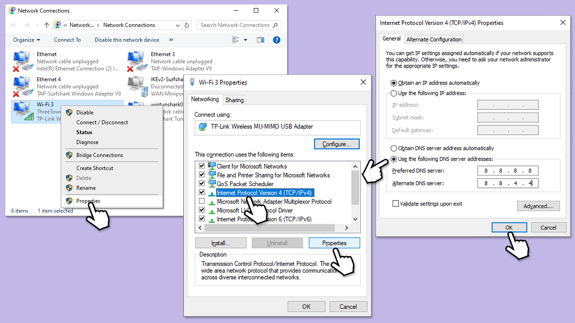This screenshot has width=575, height=323.
Task: Click shield icon next to Disable
Action: coord(69,113)
